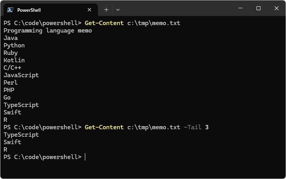This screenshot has height=179, width=286.
Task: Close the PowerShell tab
Action: pyautogui.click(x=90, y=10)
